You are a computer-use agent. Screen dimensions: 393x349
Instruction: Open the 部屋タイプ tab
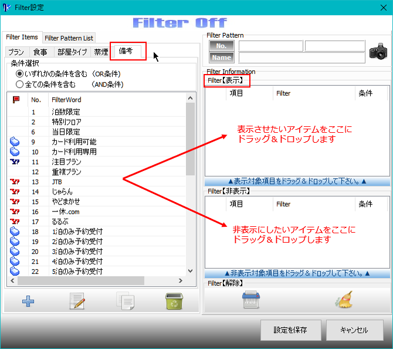click(72, 52)
